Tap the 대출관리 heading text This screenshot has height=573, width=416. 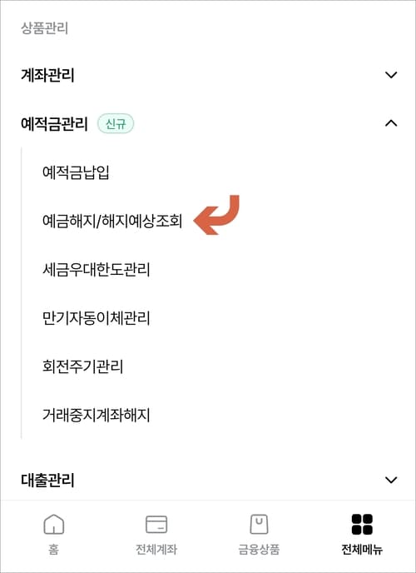(x=47, y=481)
